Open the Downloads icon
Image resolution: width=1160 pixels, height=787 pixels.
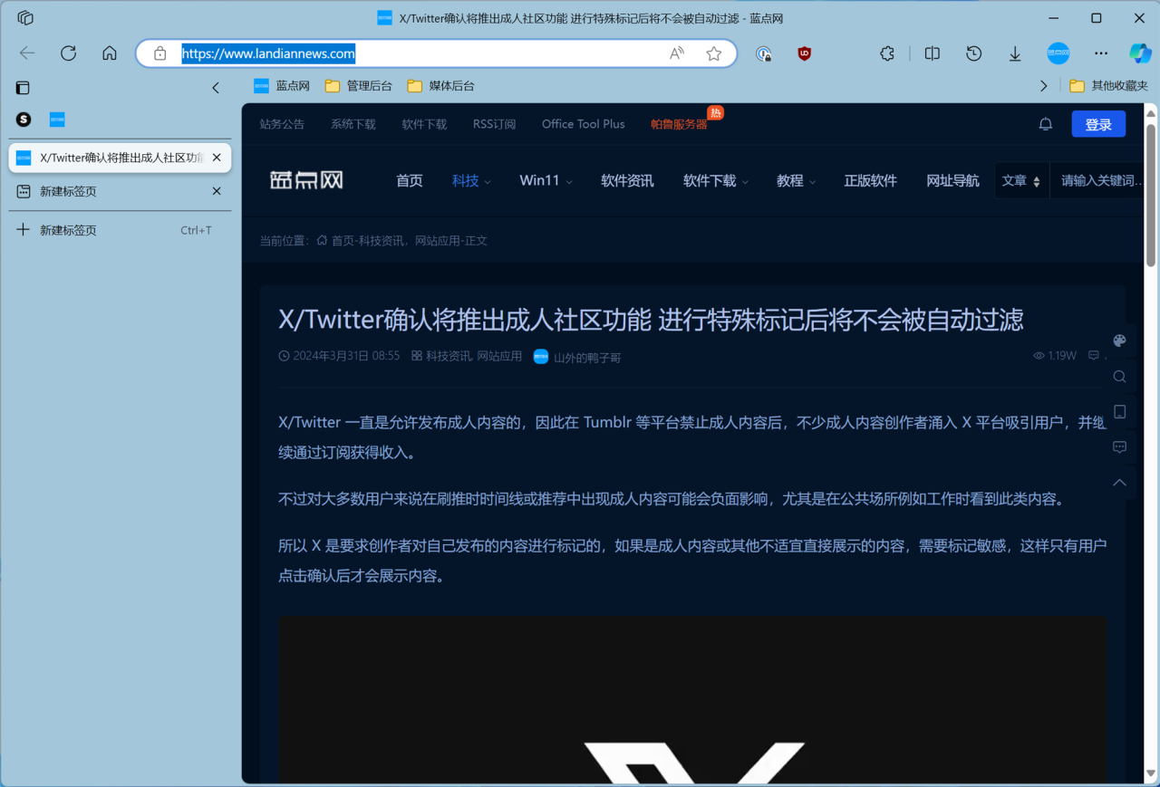[x=1015, y=53]
